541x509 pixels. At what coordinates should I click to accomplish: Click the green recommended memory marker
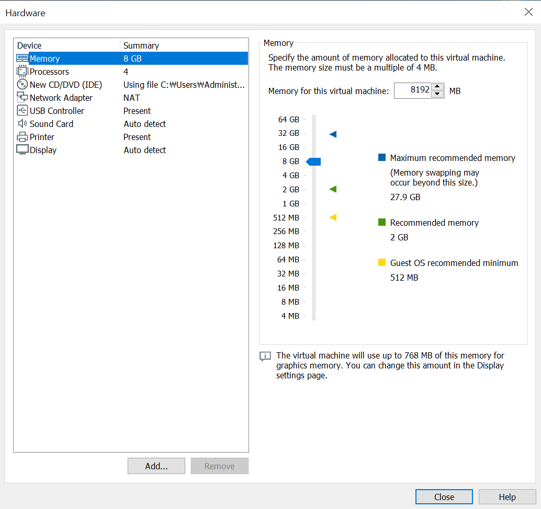point(333,189)
